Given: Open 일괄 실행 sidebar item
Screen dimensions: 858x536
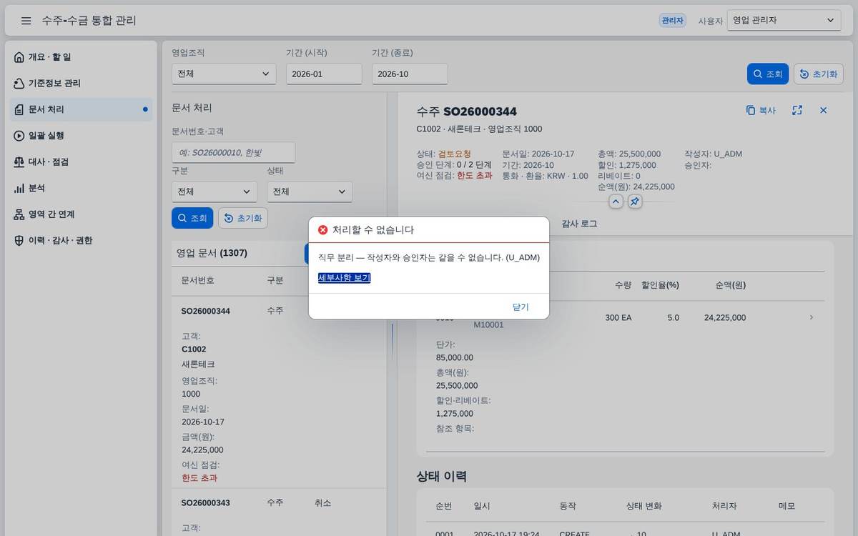Looking at the screenshot, I should (x=81, y=136).
